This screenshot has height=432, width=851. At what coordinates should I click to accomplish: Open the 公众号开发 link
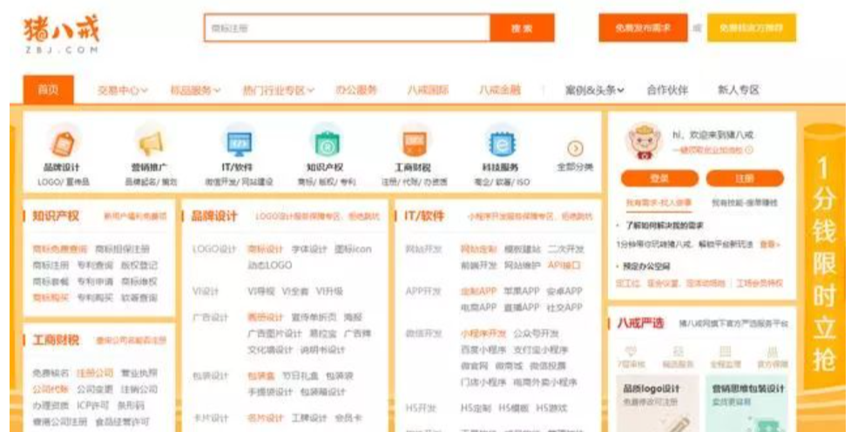coord(536,334)
